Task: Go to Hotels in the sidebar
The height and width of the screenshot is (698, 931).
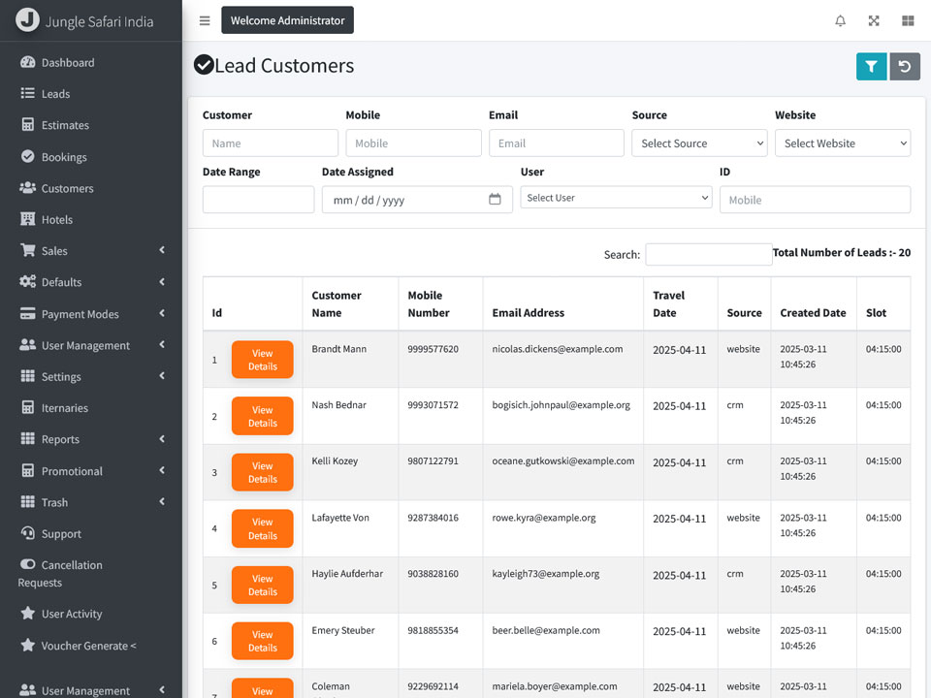Action: (x=57, y=220)
